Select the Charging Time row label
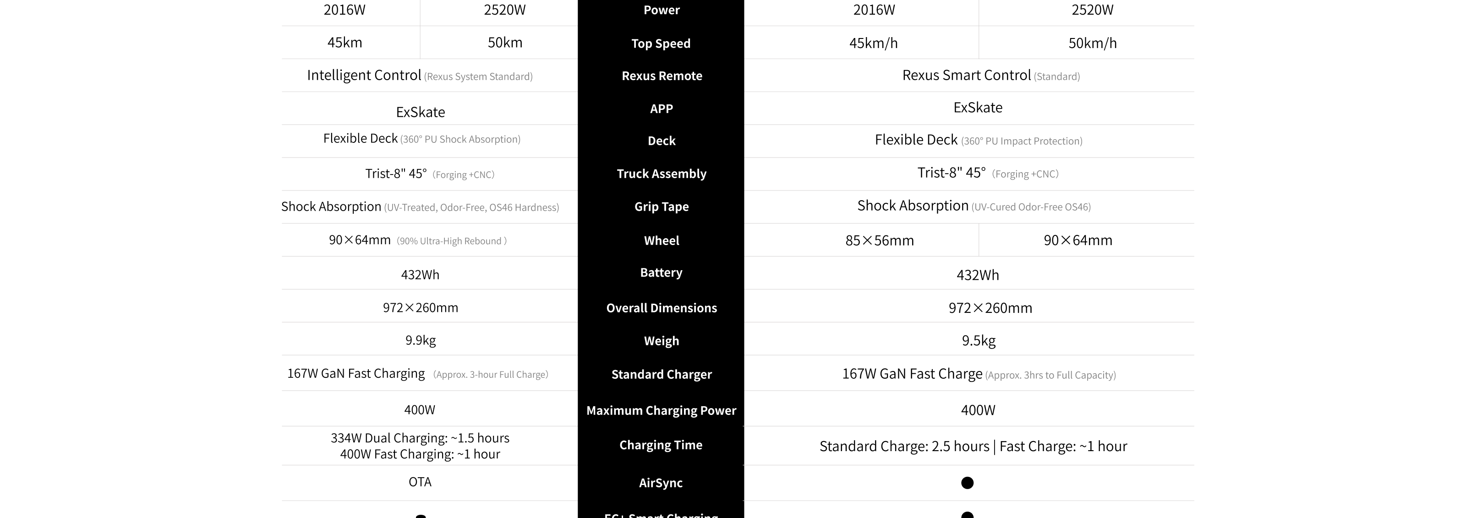Screen dimensions: 1466x518 click(x=661, y=445)
